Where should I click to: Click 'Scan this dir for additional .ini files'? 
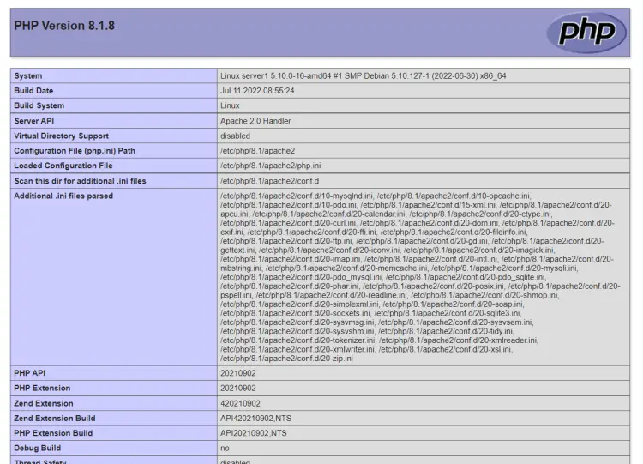[81, 181]
